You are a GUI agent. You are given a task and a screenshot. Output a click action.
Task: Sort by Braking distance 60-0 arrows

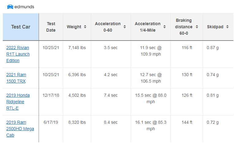point(197,27)
